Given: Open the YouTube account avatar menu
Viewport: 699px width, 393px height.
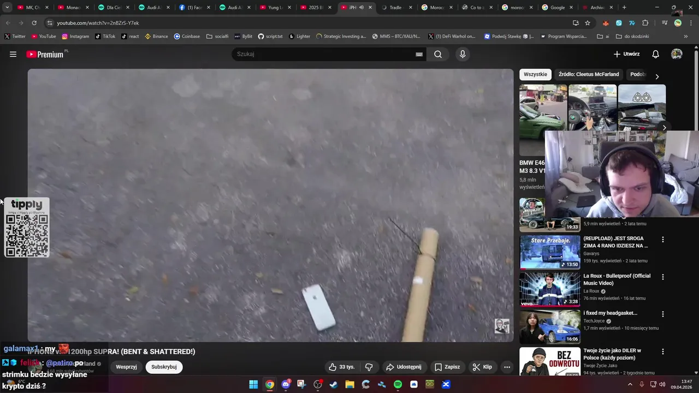Looking at the screenshot, I should point(677,54).
